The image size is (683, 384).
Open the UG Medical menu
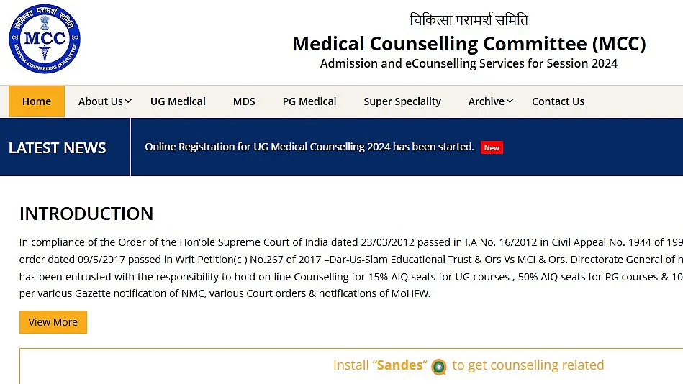click(178, 101)
